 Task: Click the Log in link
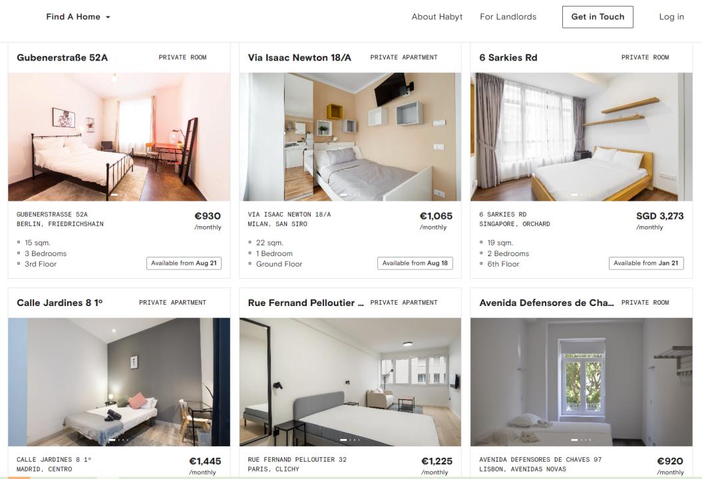click(x=671, y=17)
